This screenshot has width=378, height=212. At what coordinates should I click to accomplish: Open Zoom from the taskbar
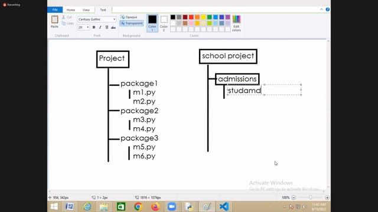[172, 207]
